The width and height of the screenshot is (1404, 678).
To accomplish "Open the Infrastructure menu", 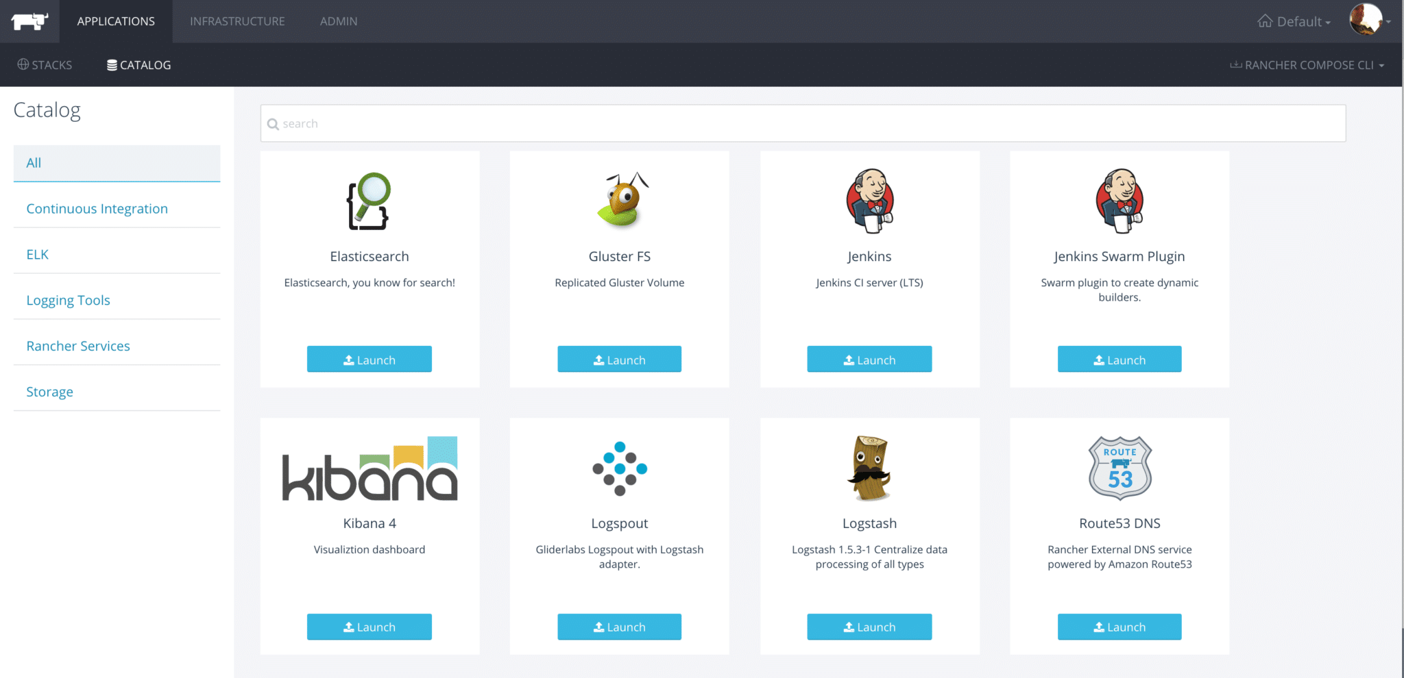I will tap(237, 21).
